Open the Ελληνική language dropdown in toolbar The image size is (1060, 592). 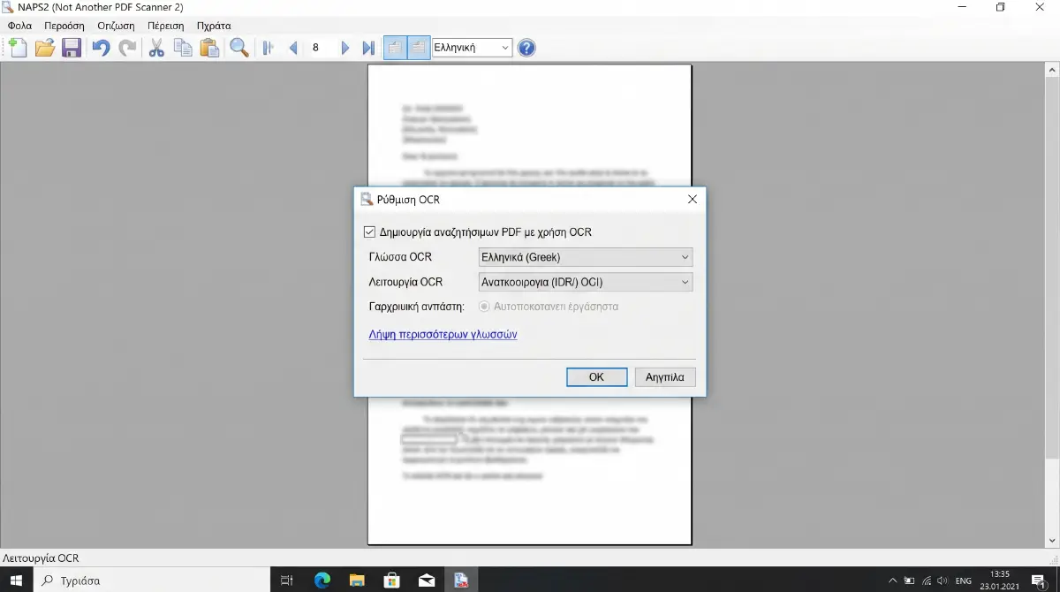[x=473, y=48]
